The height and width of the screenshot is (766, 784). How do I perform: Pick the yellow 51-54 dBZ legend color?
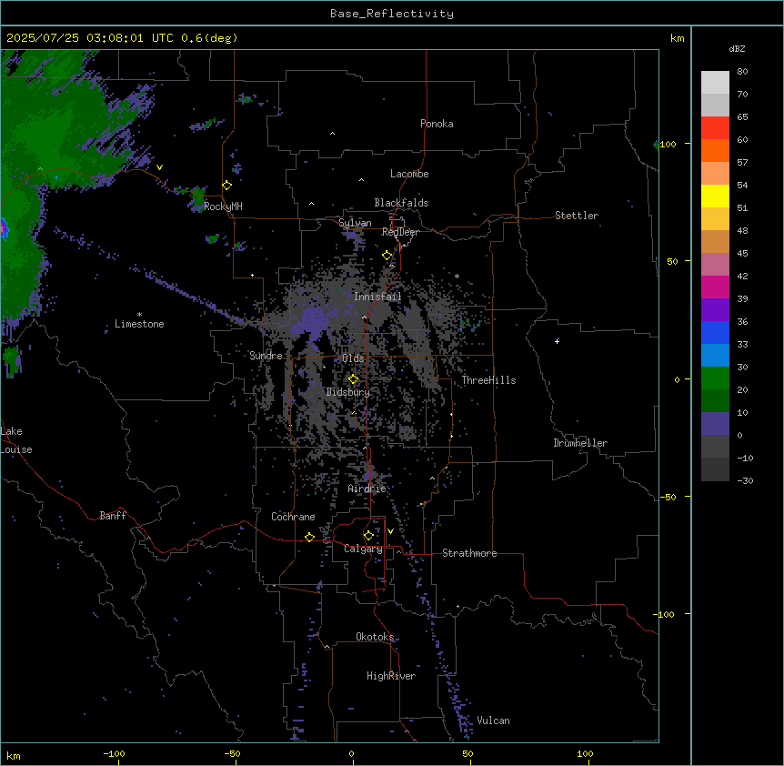click(x=715, y=196)
